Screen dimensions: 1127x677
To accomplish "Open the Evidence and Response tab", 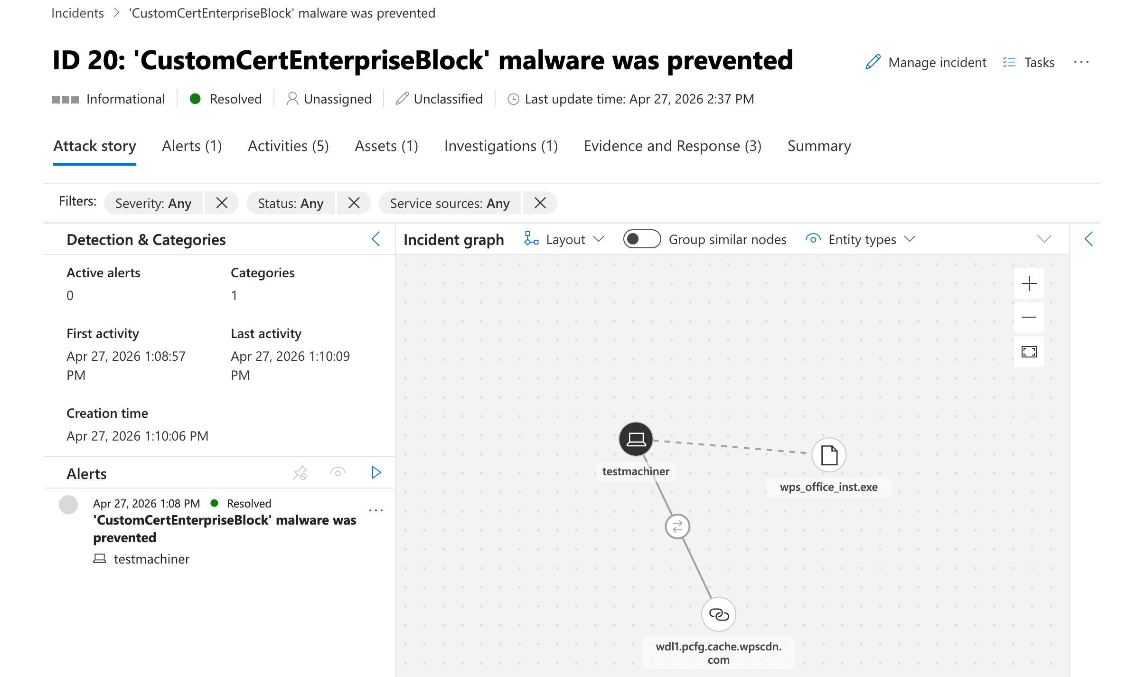I will (x=672, y=146).
